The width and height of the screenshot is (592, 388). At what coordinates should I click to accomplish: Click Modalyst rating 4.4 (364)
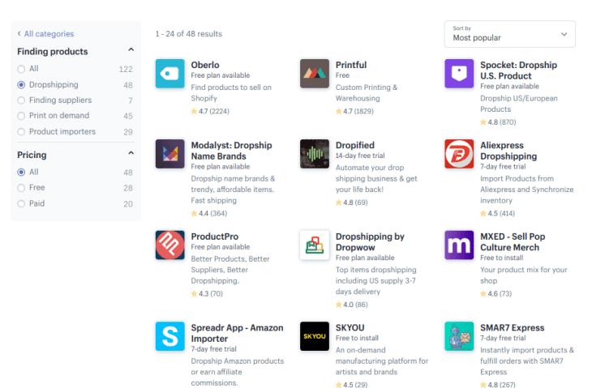(x=208, y=213)
